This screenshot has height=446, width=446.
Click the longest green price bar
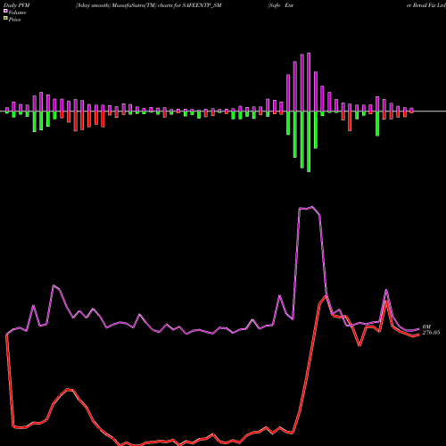coord(309,142)
